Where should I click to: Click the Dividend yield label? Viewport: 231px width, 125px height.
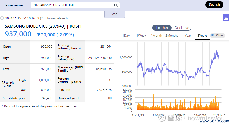pyautogui.click(x=68, y=98)
